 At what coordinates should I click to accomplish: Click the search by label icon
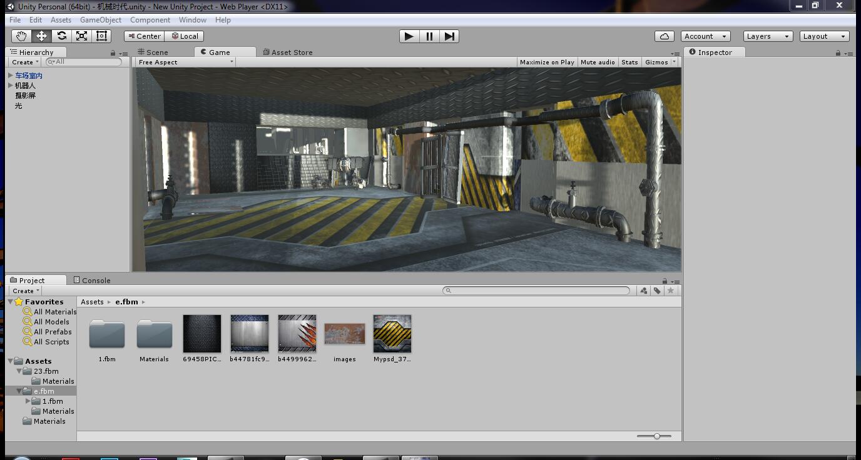pyautogui.click(x=657, y=291)
